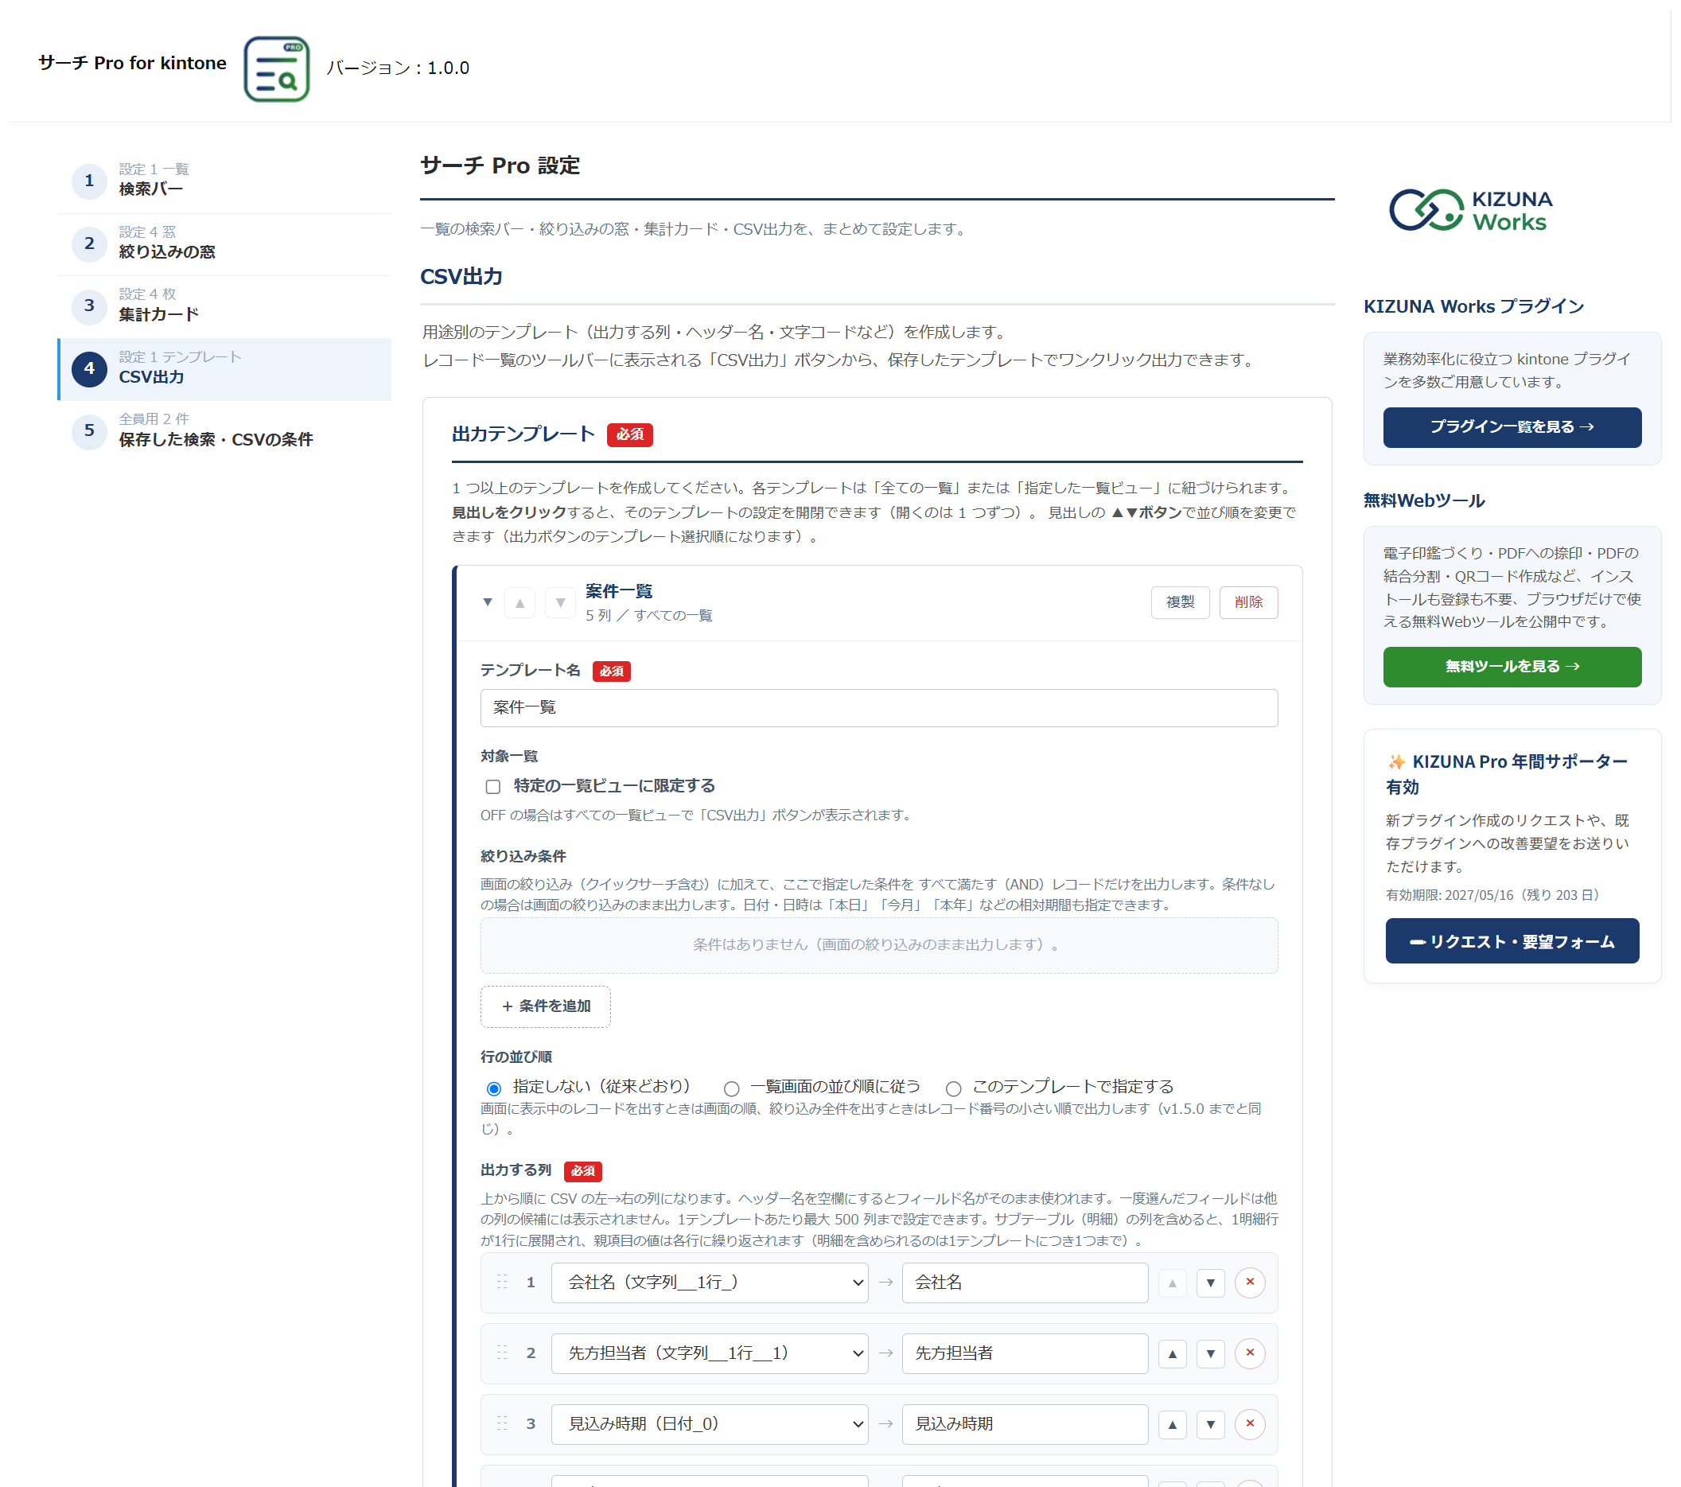
Task: Click the テンプレート名 input field
Action: point(878,708)
